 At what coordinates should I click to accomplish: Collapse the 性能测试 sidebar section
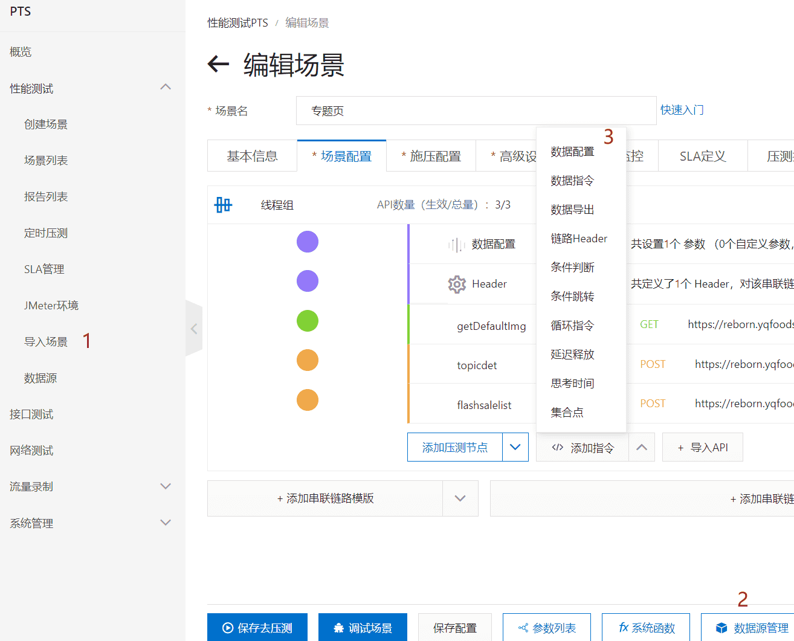166,88
